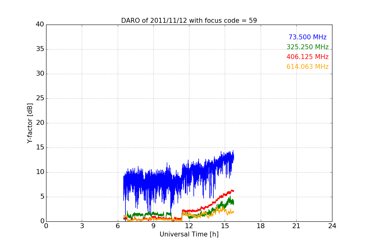Click the y-axis tick label '20'

pos(40,123)
